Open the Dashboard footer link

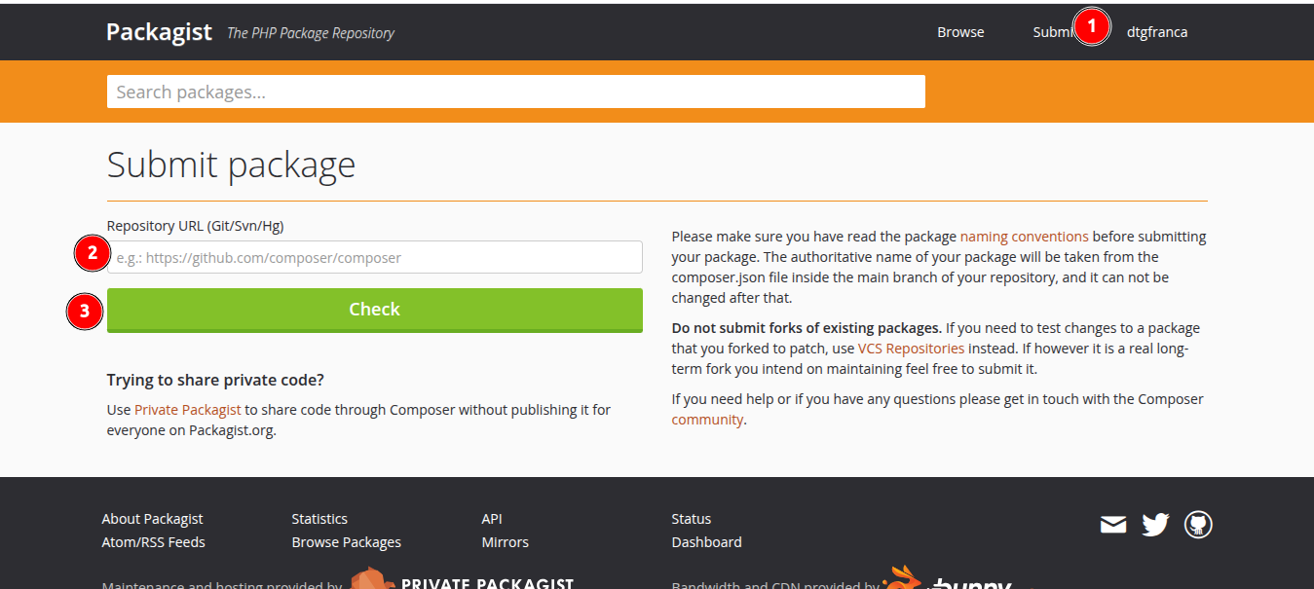coord(706,542)
